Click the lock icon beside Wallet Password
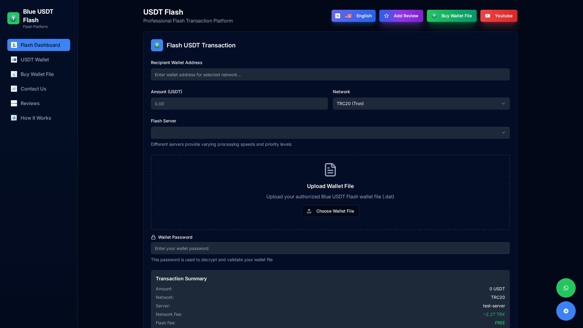This screenshot has height=328, width=583. pos(153,237)
